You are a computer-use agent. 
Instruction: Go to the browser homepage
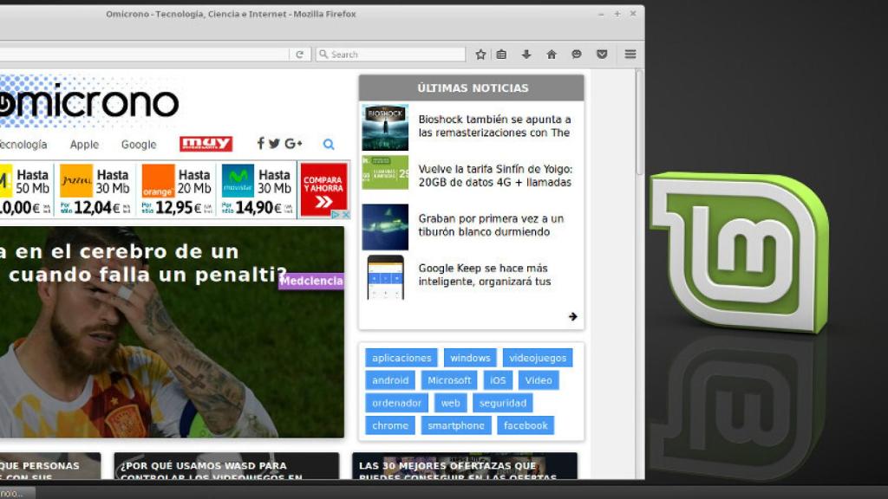(x=551, y=54)
